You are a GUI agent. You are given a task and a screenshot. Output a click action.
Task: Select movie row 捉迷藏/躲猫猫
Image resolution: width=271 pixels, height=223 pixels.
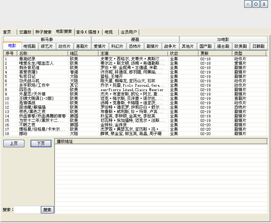coord(135,107)
